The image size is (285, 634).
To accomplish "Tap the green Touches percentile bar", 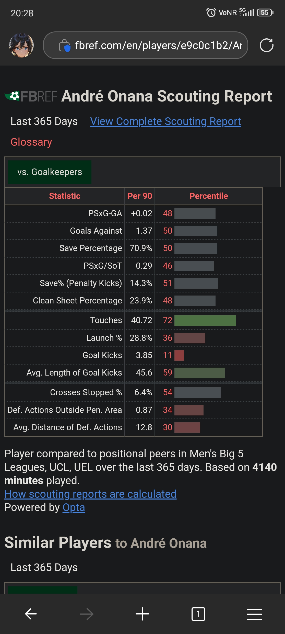I will coord(205,320).
